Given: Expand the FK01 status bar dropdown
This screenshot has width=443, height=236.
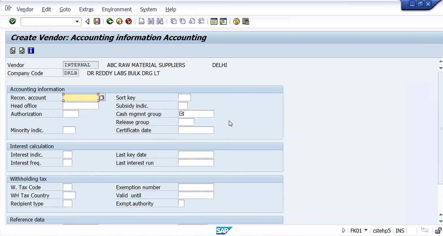Looking at the screenshot, I should (366, 230).
